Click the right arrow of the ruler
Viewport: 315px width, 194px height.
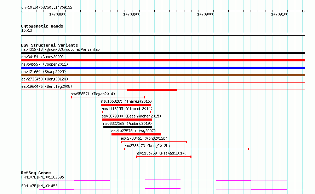tap(304, 11)
